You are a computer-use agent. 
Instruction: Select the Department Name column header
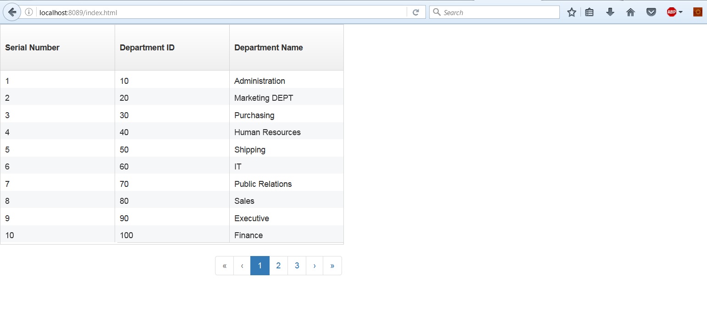pyautogui.click(x=268, y=47)
